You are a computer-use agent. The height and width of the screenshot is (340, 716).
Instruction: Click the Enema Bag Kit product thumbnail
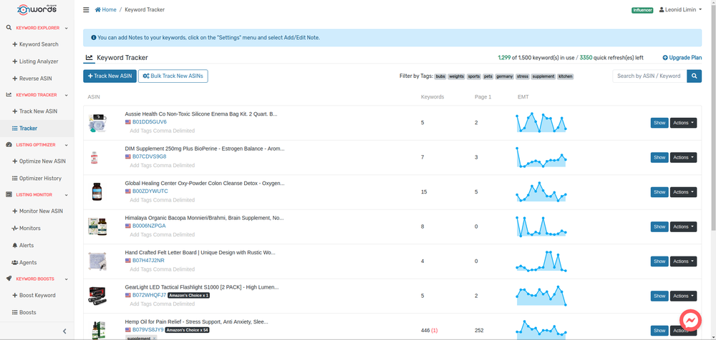[97, 123]
